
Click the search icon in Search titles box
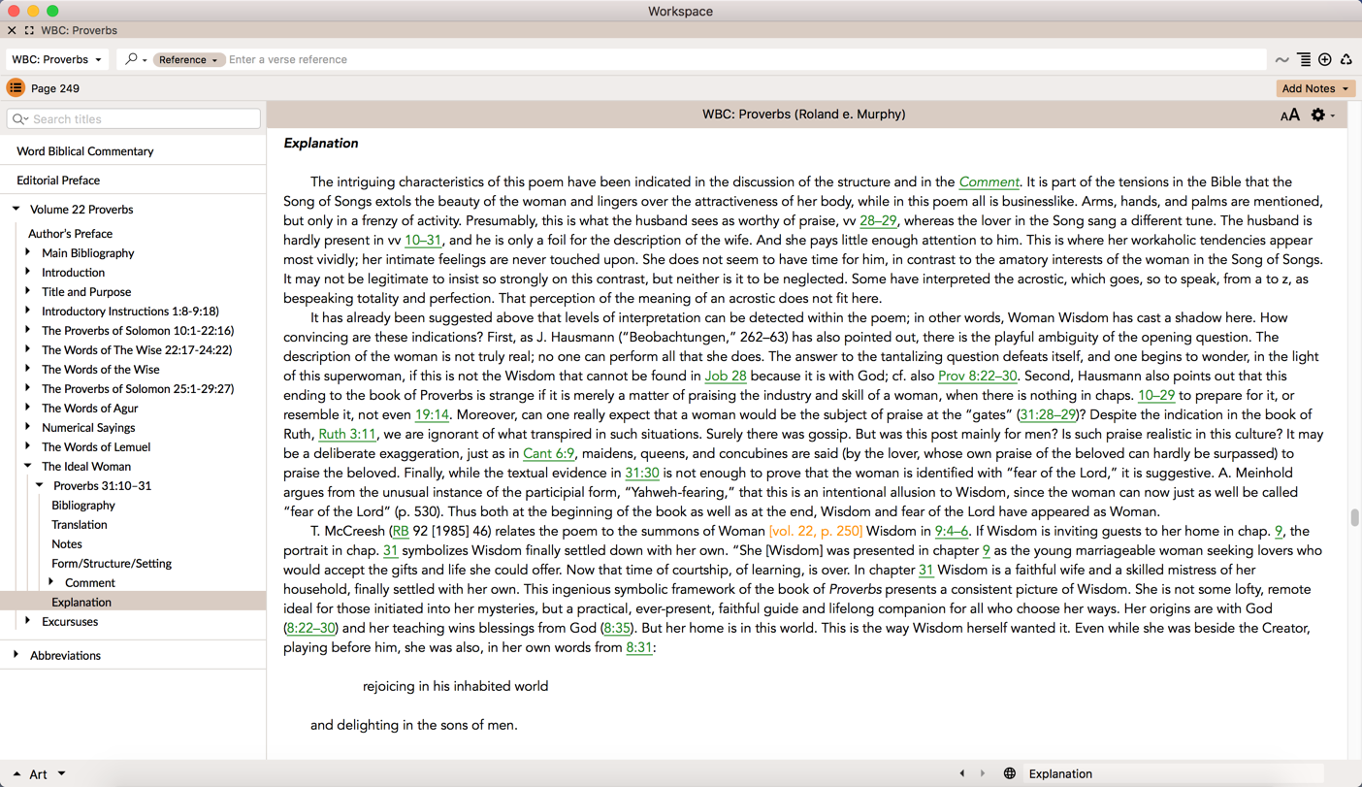pyautogui.click(x=19, y=118)
